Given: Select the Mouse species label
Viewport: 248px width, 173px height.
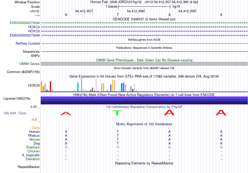Looking at the screenshot, I should click(x=34, y=140).
